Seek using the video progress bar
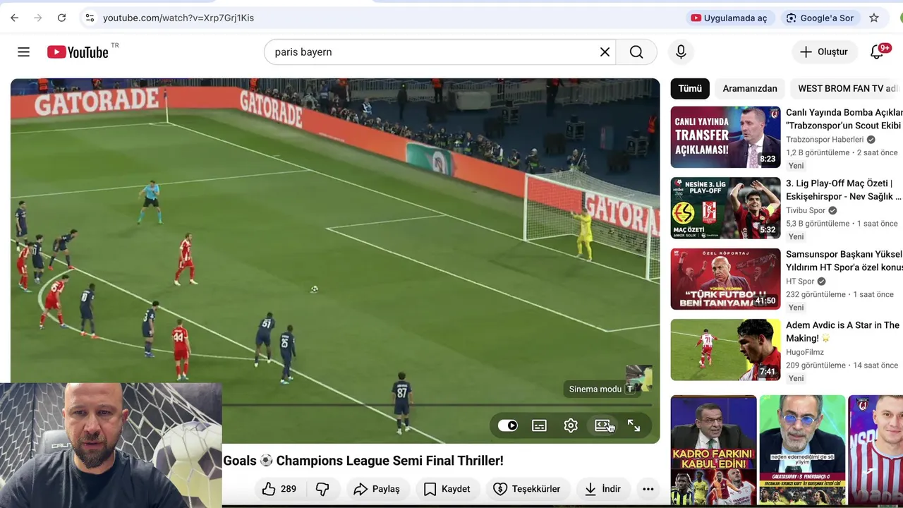 coord(437,405)
